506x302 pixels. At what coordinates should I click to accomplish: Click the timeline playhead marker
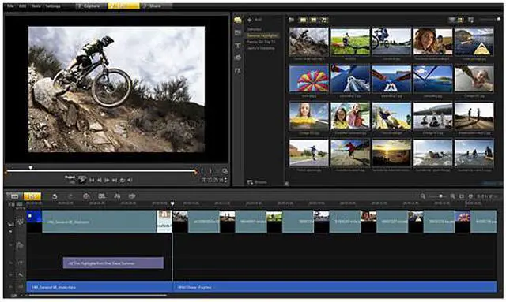pos(172,203)
